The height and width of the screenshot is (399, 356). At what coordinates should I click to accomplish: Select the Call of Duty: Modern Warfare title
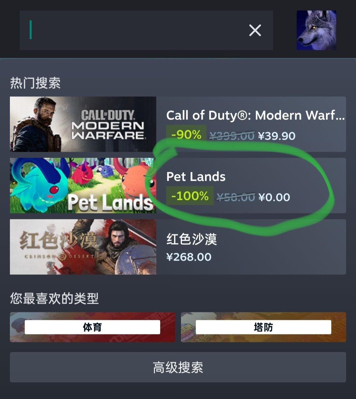click(x=255, y=115)
